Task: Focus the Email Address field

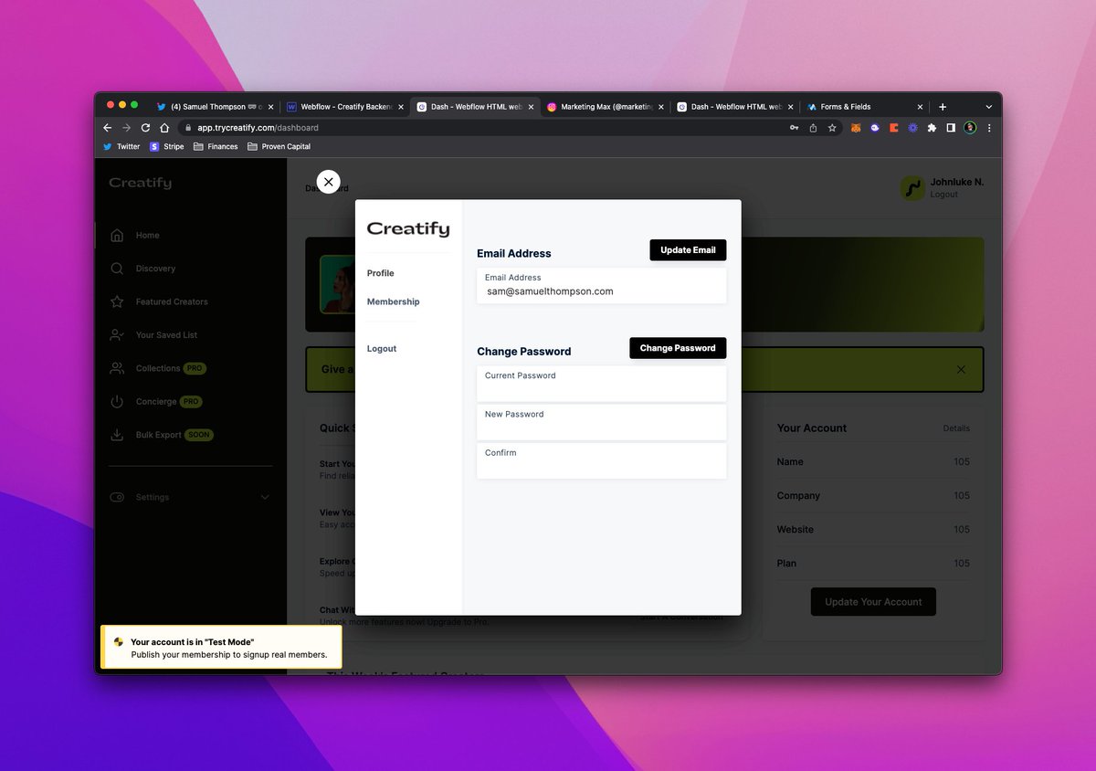Action: 602,285
